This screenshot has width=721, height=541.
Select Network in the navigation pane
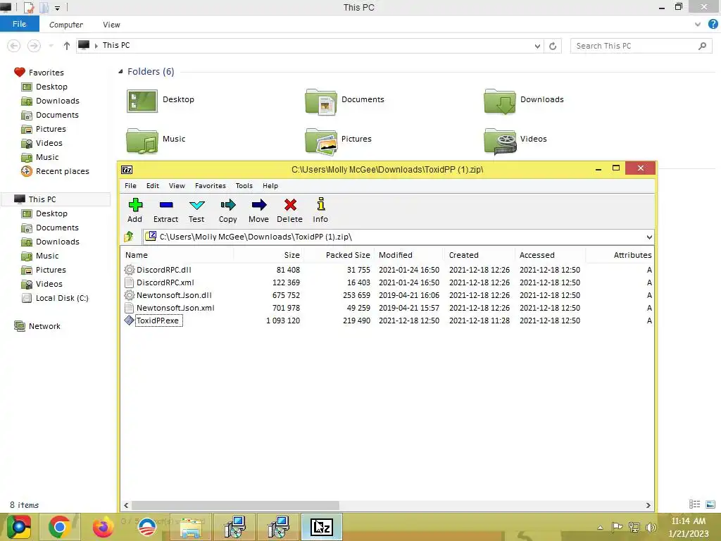37,326
